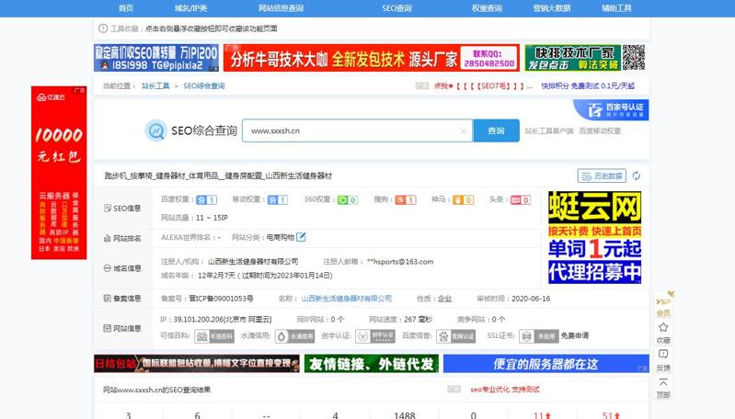735x419 pixels.
Task: Click the 可信百科 badge icon
Action: pyautogui.click(x=214, y=336)
